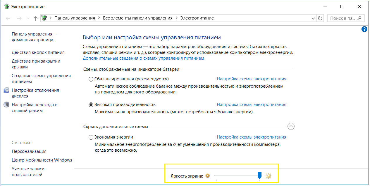Screen dimensions: 370x186
Task: Open recent locations dropdown arrow
Action: (28, 18)
